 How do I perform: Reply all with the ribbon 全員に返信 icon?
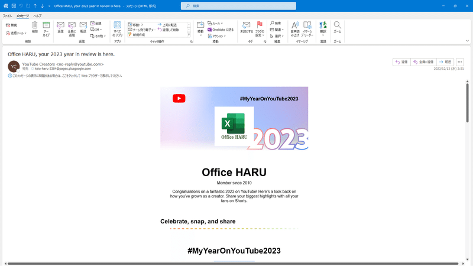click(x=72, y=29)
